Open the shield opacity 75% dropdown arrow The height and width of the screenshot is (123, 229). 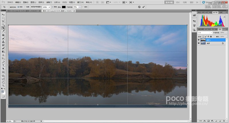pos(80,7)
